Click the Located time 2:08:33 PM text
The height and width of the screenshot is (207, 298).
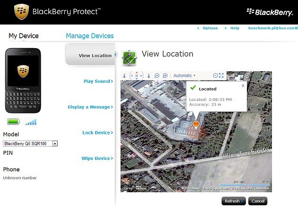click(x=210, y=99)
